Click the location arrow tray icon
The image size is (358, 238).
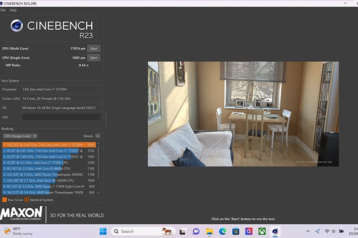tap(317, 231)
